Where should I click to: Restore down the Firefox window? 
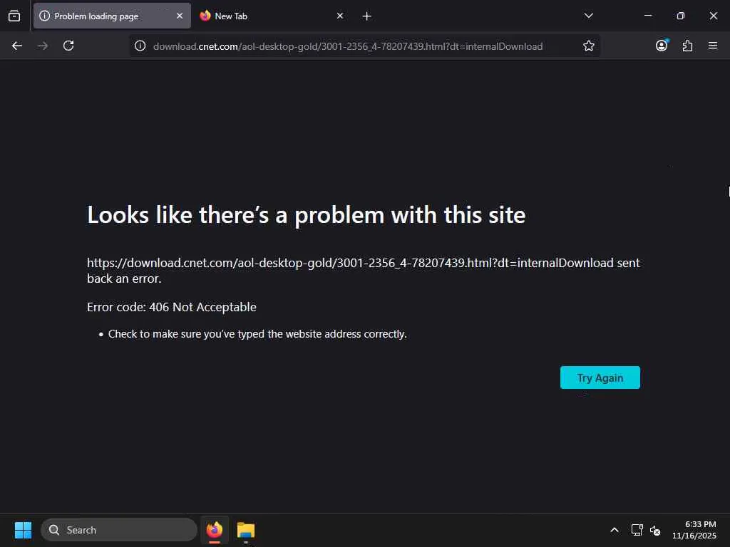(x=680, y=16)
